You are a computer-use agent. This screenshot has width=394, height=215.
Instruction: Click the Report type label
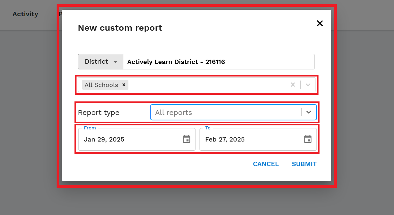(99, 113)
